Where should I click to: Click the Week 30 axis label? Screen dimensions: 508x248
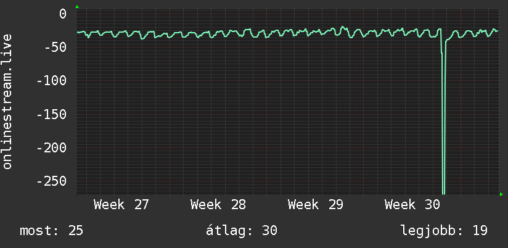[x=412, y=205]
